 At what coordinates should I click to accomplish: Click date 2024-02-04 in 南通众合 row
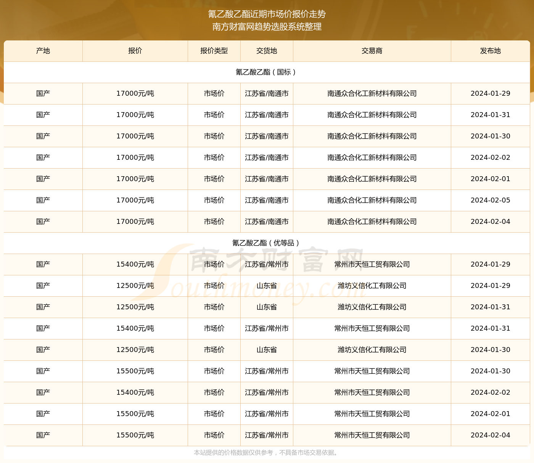[x=490, y=222]
